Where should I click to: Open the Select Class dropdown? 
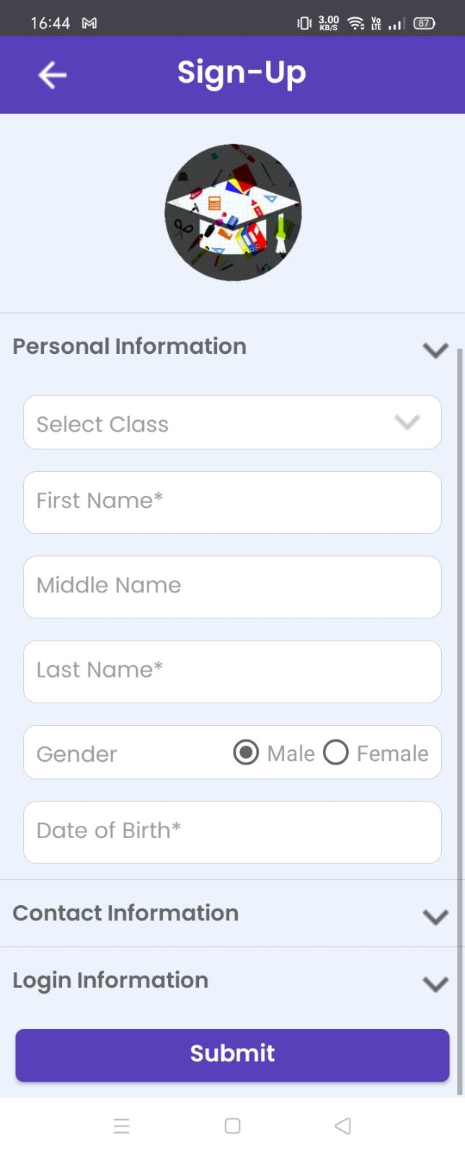[232, 422]
